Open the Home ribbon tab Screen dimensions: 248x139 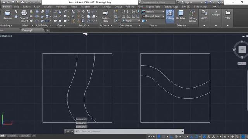(7, 7)
